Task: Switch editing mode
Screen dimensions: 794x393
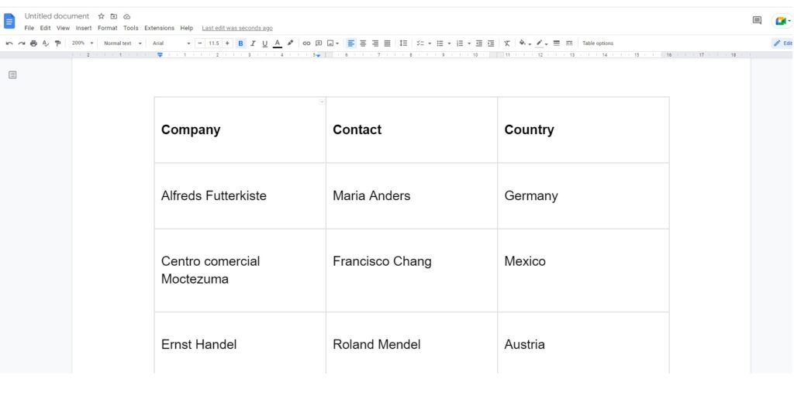Action: coord(783,43)
